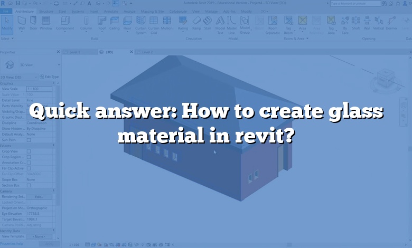The width and height of the screenshot is (412, 248).
Task: Check the Section Box option
Action: [29, 185]
